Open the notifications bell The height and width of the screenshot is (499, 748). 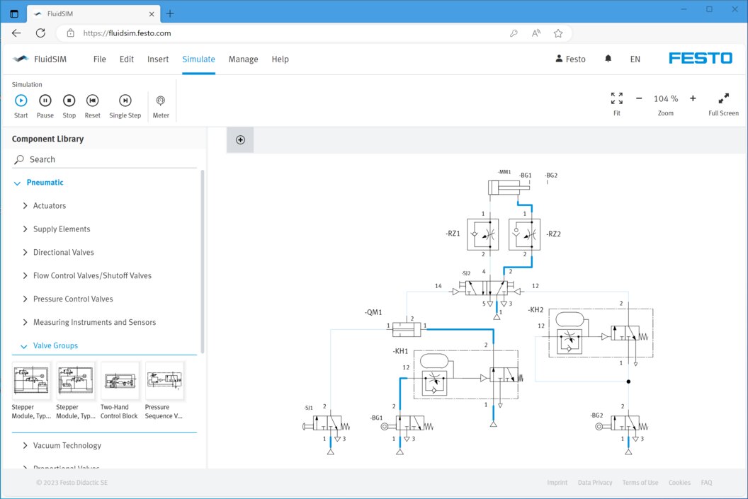pyautogui.click(x=608, y=59)
